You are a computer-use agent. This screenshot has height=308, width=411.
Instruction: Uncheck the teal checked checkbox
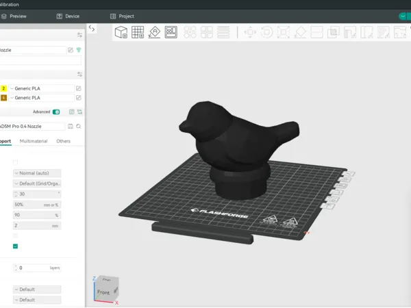coord(16,246)
